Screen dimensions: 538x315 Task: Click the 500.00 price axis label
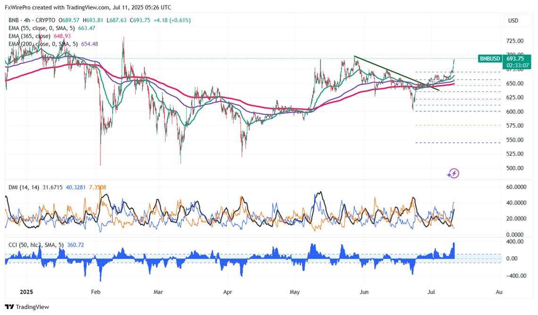tap(515, 168)
